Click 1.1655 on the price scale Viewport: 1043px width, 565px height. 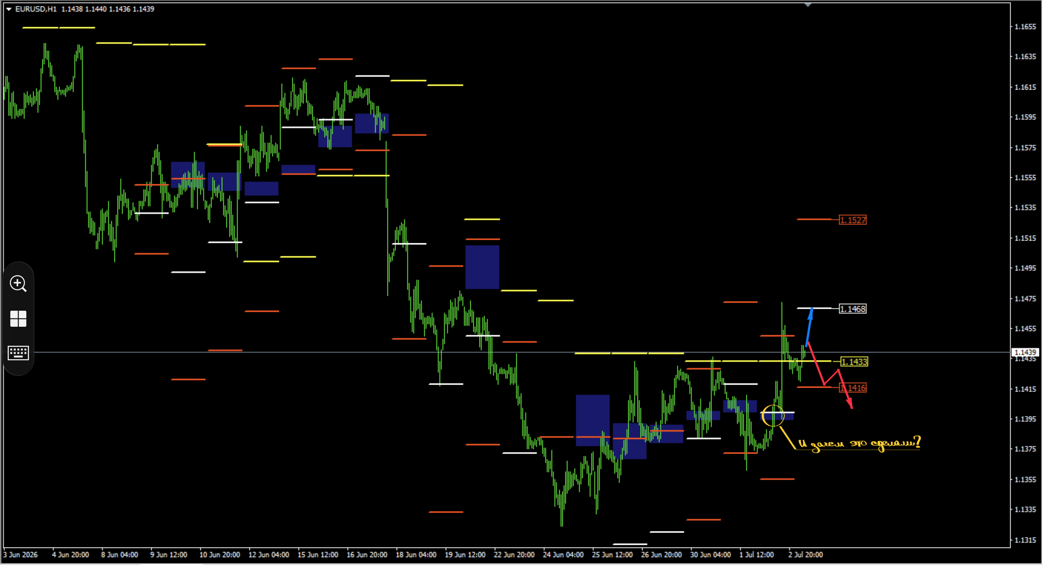tap(1025, 27)
